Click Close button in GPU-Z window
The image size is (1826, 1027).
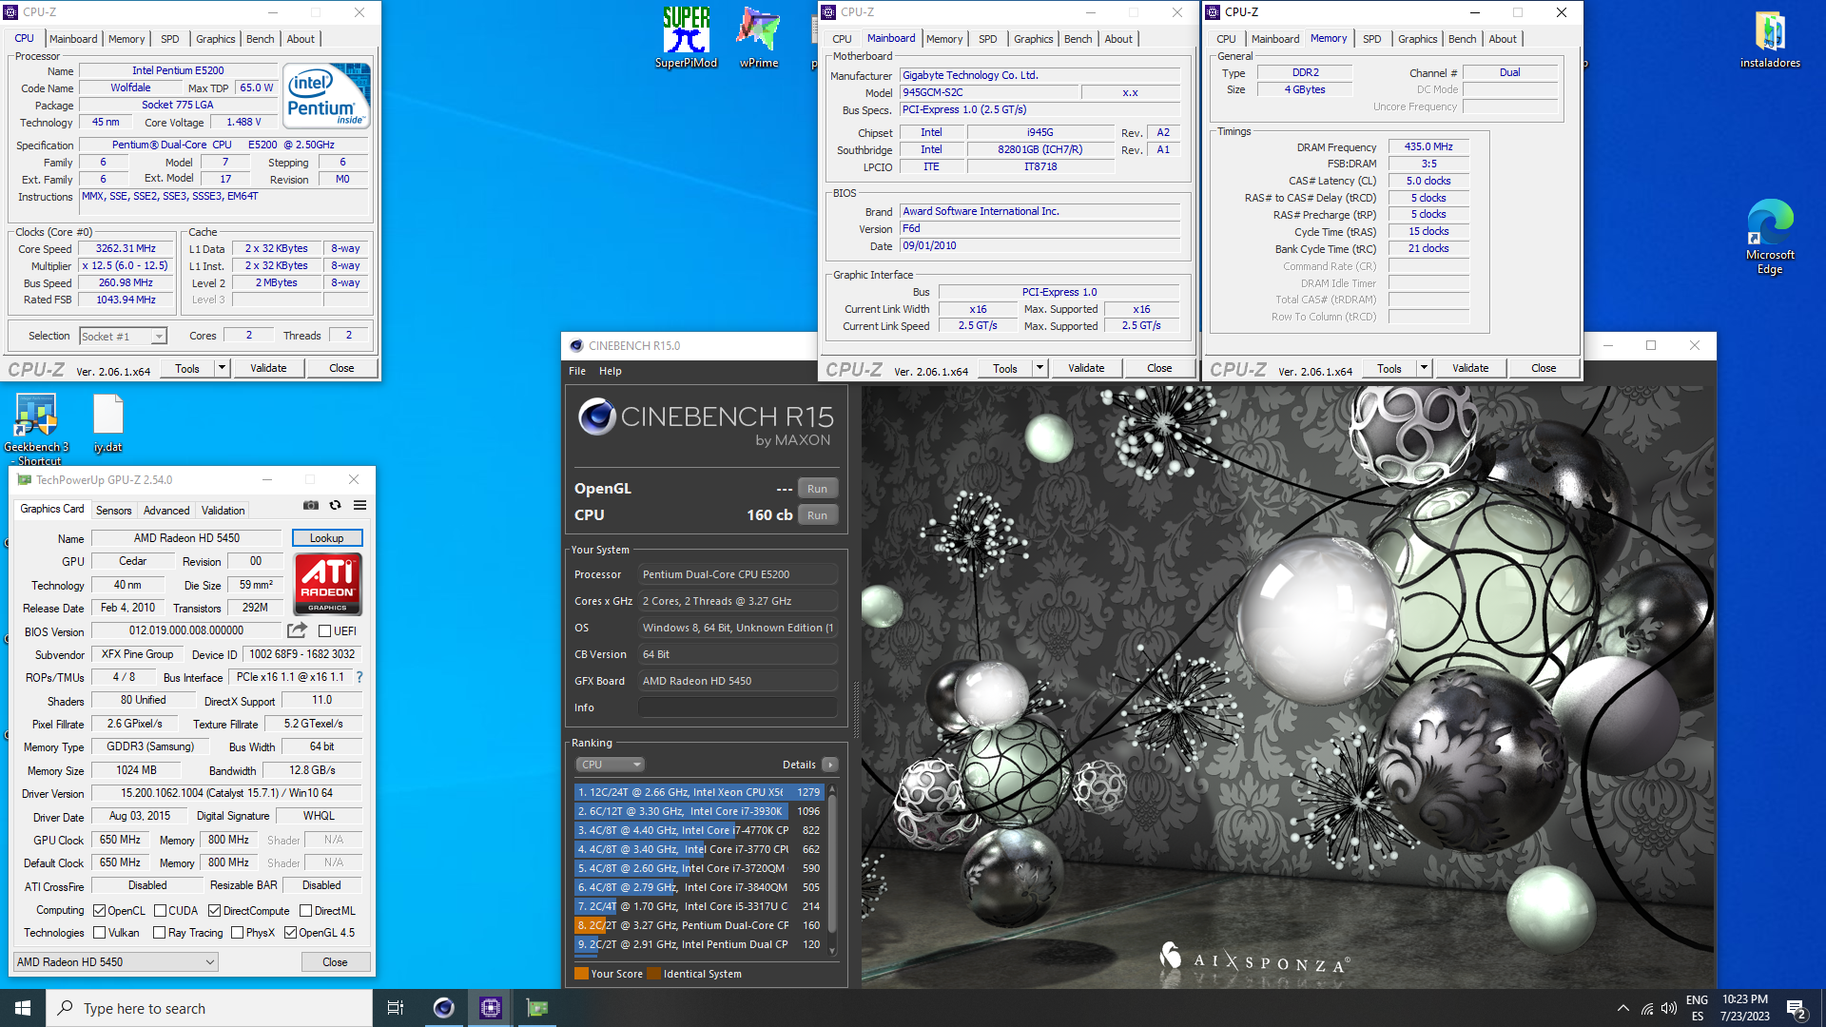[x=335, y=962]
